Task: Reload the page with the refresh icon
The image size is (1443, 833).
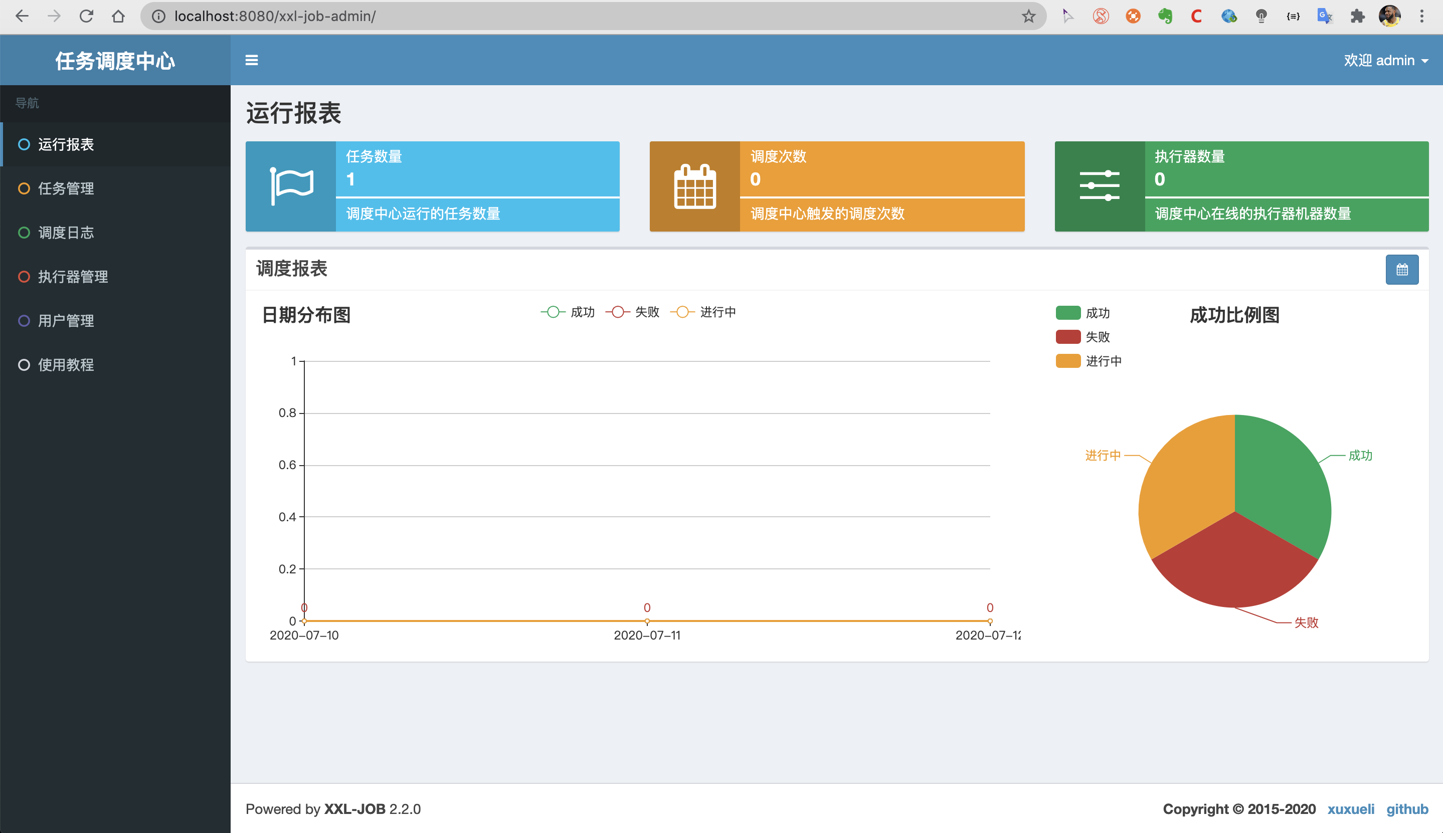Action: point(86,16)
